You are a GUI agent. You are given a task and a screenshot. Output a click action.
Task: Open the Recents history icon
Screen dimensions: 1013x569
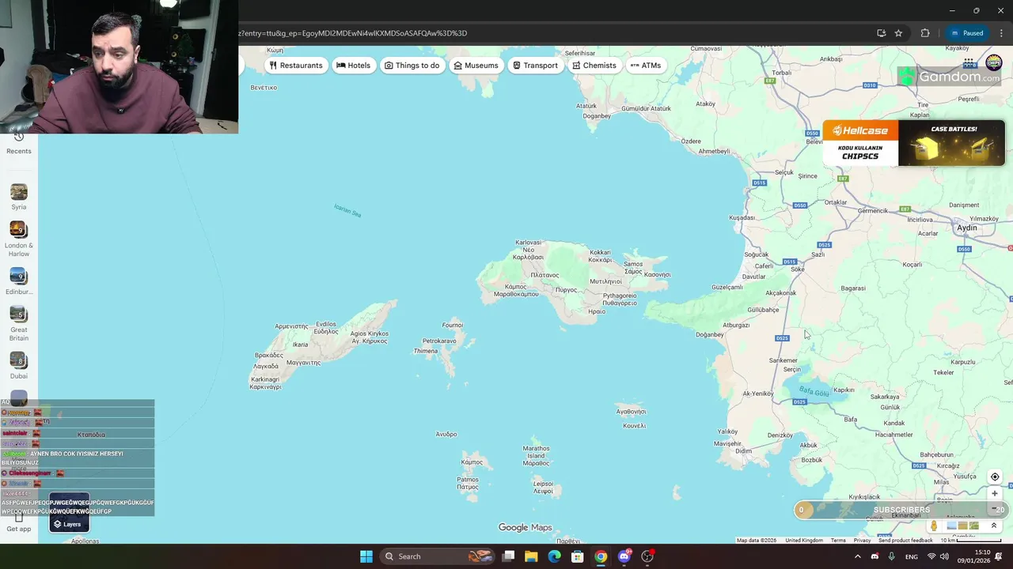(19, 137)
